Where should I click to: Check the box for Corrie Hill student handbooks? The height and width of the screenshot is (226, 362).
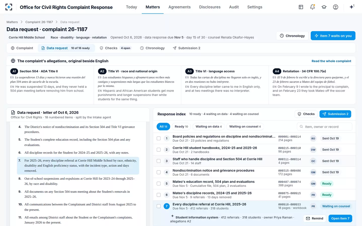(159, 150)
